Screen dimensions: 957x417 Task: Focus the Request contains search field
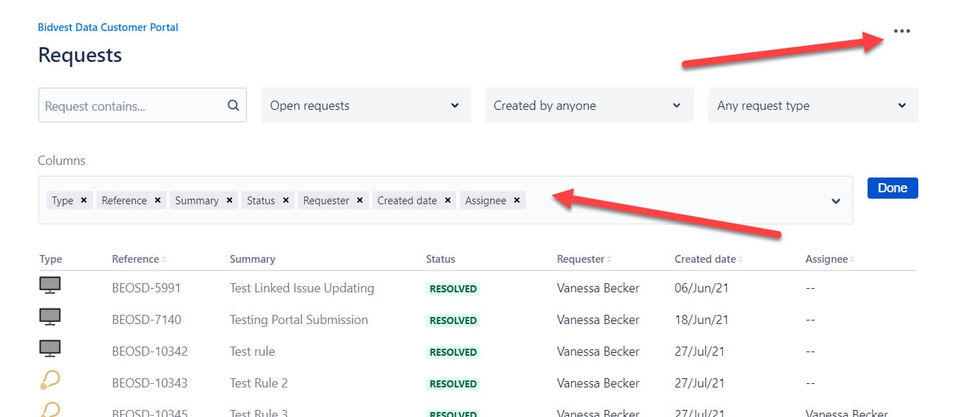pyautogui.click(x=142, y=106)
